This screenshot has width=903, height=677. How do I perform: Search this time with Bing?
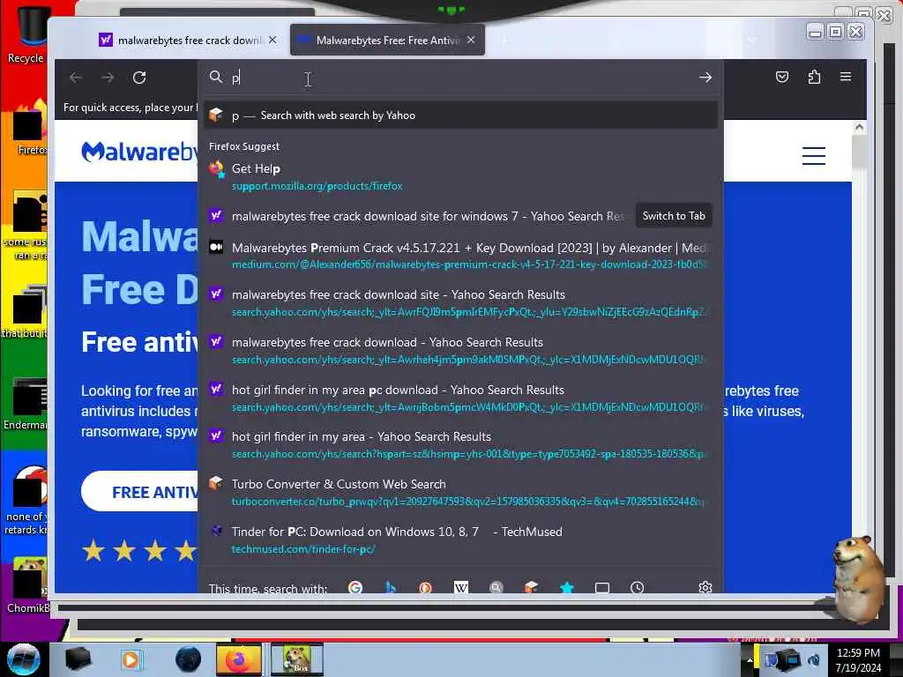click(391, 587)
